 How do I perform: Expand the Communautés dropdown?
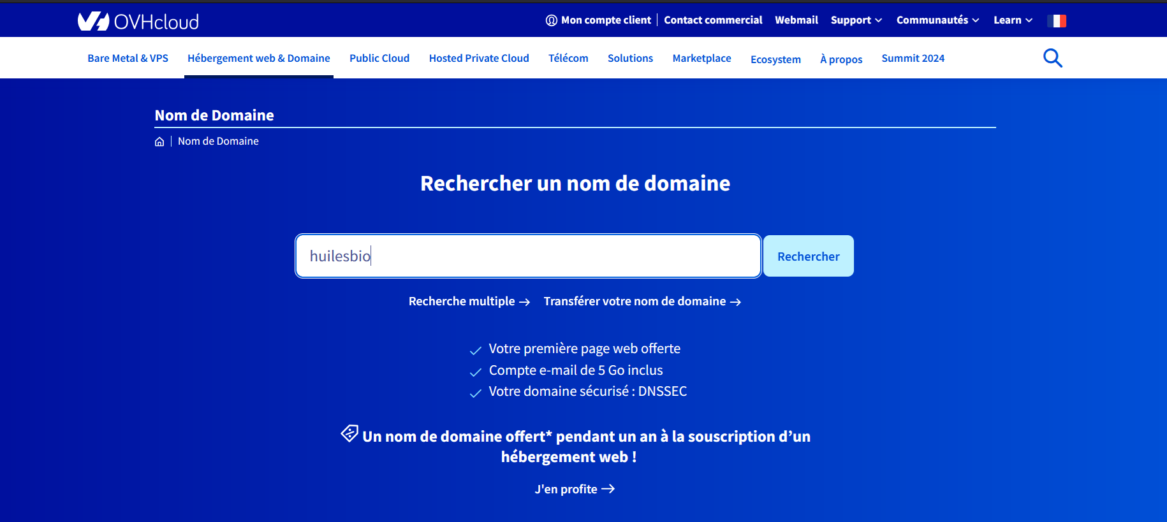[x=937, y=20]
